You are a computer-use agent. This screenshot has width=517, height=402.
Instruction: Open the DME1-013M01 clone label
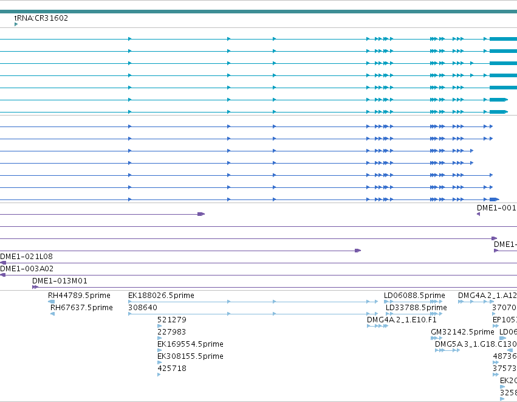(60, 281)
